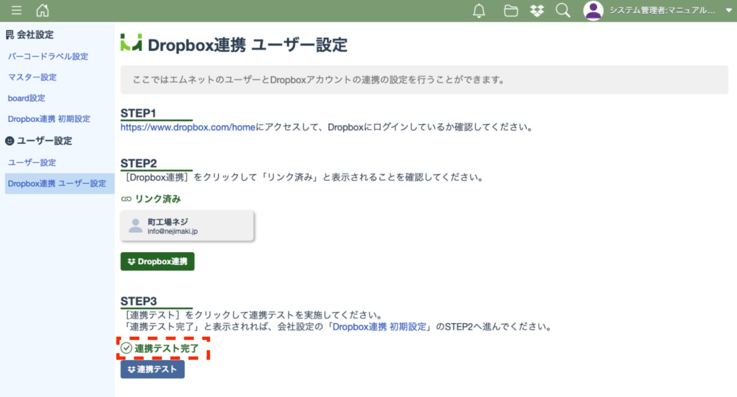Click the Dropbox icon in header
Screen dimensions: 737x397
(x=537, y=11)
